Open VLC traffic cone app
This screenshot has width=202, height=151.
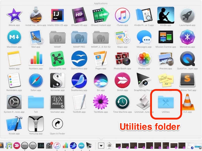click(187, 102)
